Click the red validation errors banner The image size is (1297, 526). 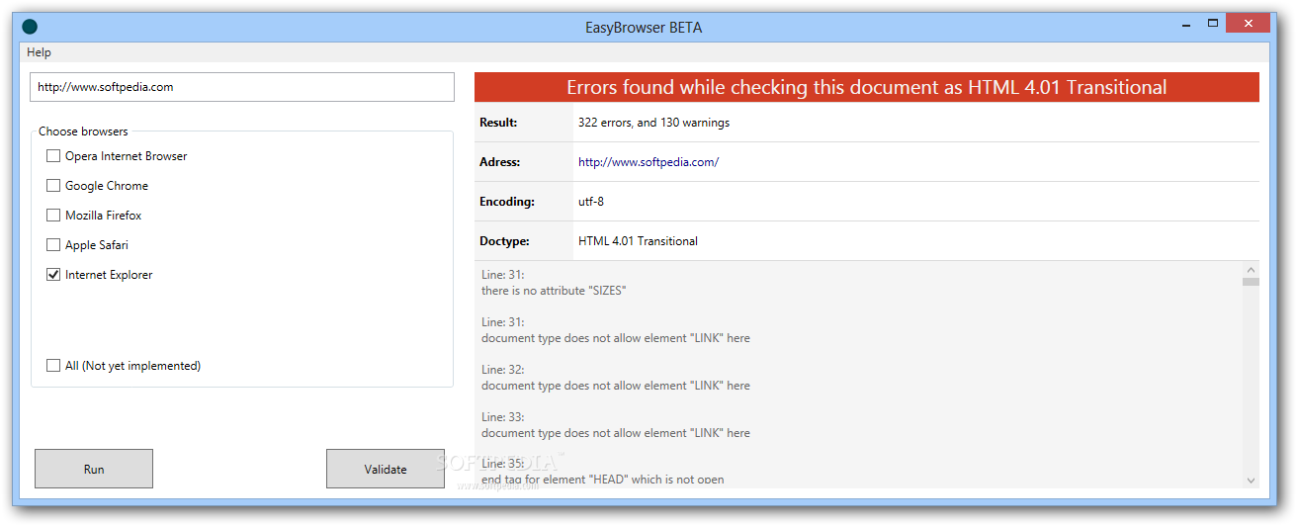866,87
